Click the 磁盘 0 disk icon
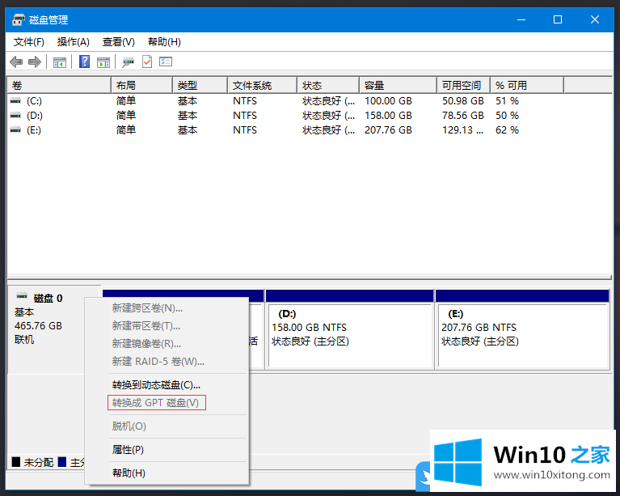The image size is (620, 496). [22, 295]
